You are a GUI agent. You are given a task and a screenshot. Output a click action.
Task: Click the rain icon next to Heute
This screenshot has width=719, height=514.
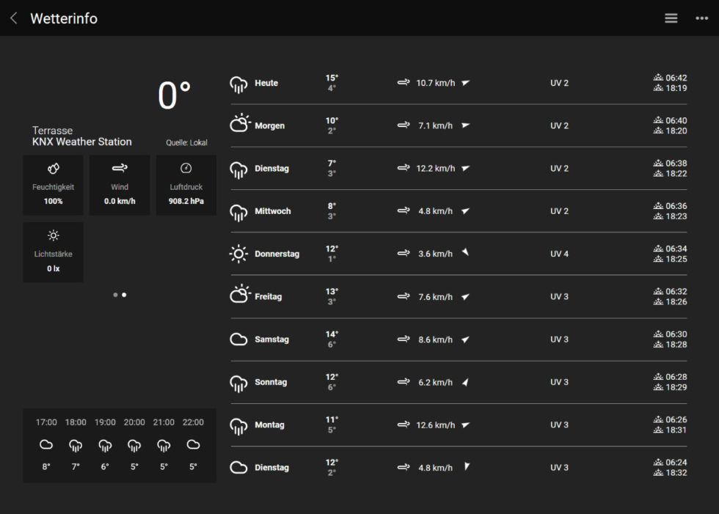coord(238,82)
